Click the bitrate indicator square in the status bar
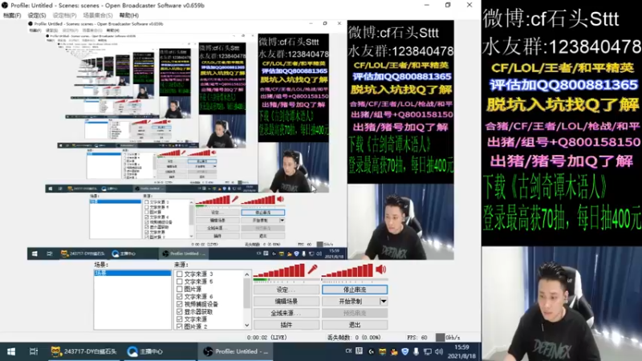642x361 pixels. (440, 337)
